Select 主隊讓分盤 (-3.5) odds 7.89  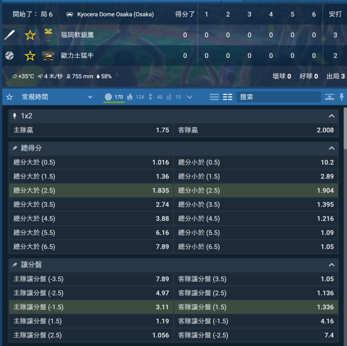pyautogui.click(x=91, y=279)
